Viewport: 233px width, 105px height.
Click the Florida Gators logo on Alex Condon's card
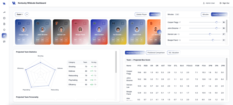95,23
